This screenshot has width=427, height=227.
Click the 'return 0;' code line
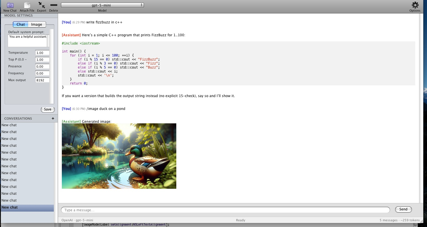coord(79,83)
